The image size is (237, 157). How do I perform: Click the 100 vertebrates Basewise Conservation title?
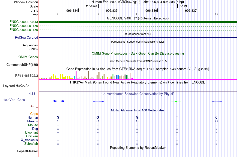click(138, 94)
